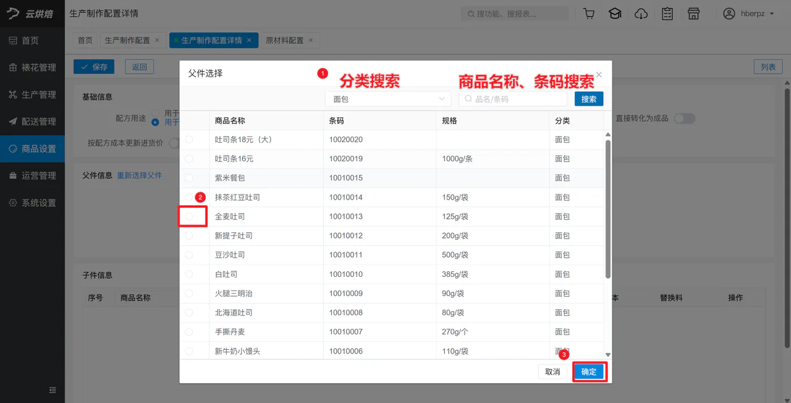Select the radio for 火腿三明治
The height and width of the screenshot is (403, 791).
click(189, 294)
